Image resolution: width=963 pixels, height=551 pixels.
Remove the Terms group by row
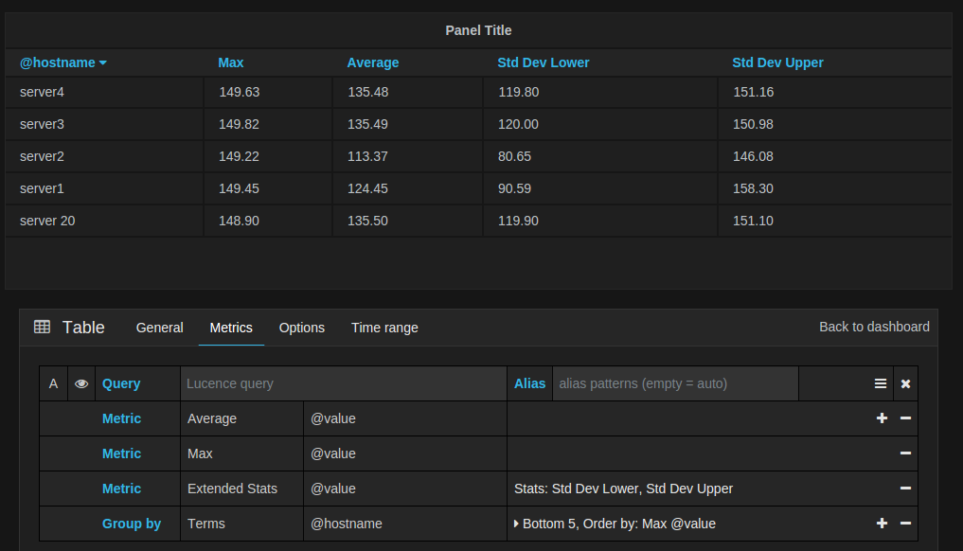click(x=906, y=524)
